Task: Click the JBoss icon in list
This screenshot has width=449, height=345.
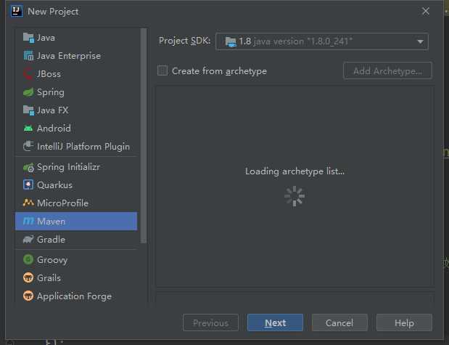Action: pos(28,73)
